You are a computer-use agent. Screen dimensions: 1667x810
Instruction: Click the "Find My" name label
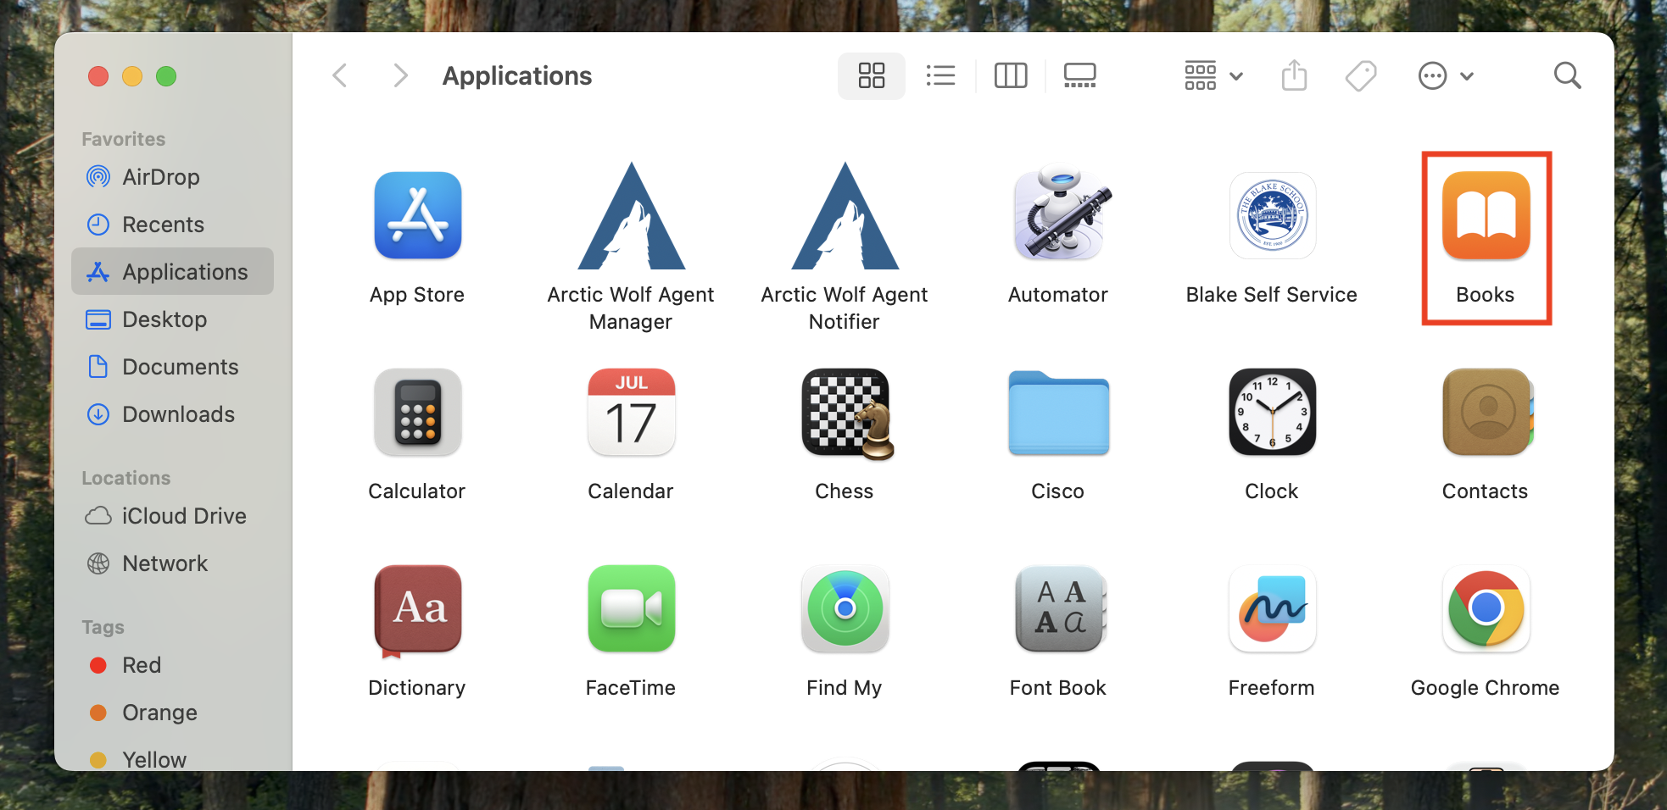tap(845, 687)
